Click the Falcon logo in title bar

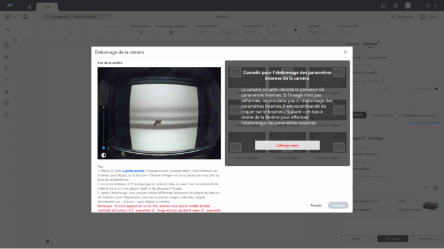(x=10, y=6)
